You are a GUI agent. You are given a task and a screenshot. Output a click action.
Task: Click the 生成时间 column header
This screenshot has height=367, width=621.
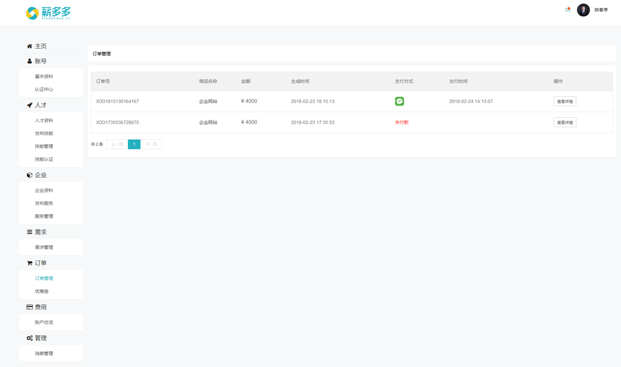coord(300,81)
